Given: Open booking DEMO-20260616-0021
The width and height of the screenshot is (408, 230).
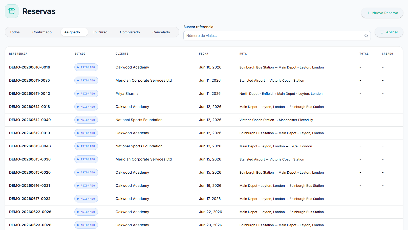Looking at the screenshot, I should pos(30,186).
